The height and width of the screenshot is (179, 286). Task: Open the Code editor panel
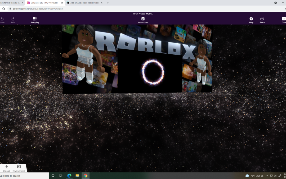(x=284, y=20)
